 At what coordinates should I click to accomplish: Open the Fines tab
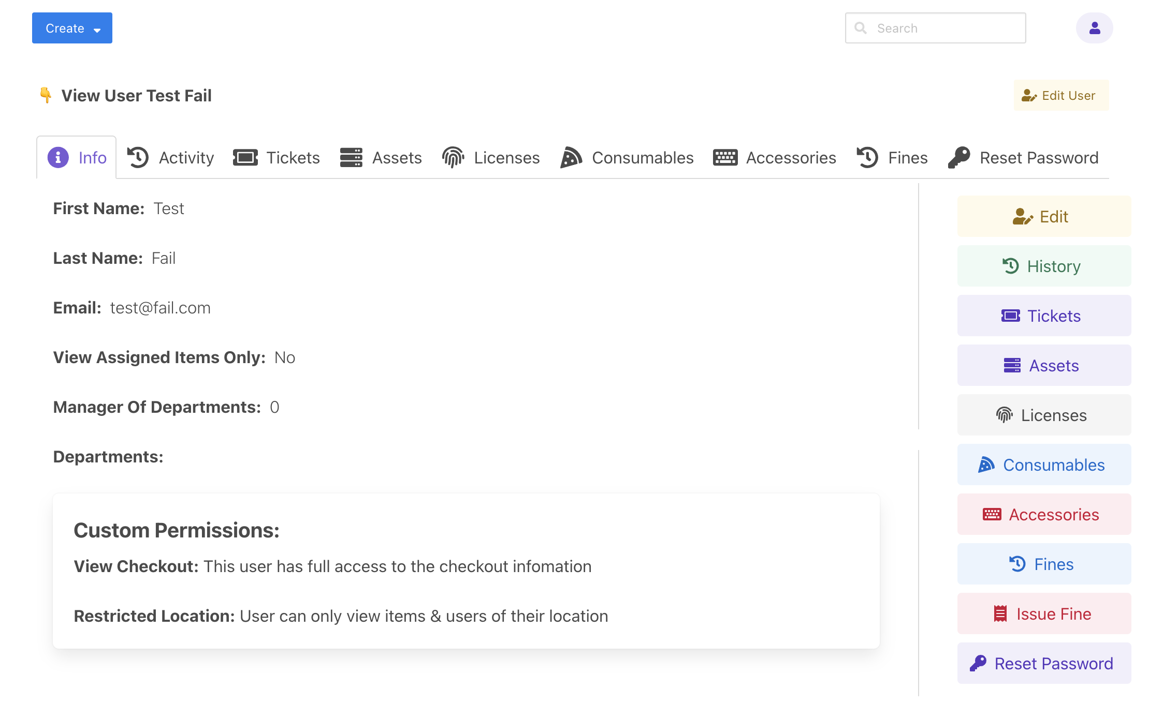[892, 157]
